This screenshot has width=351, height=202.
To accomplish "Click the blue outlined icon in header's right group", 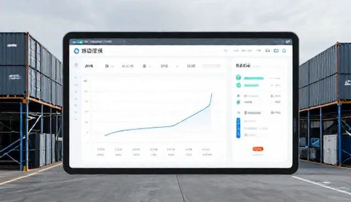I will click(276, 51).
